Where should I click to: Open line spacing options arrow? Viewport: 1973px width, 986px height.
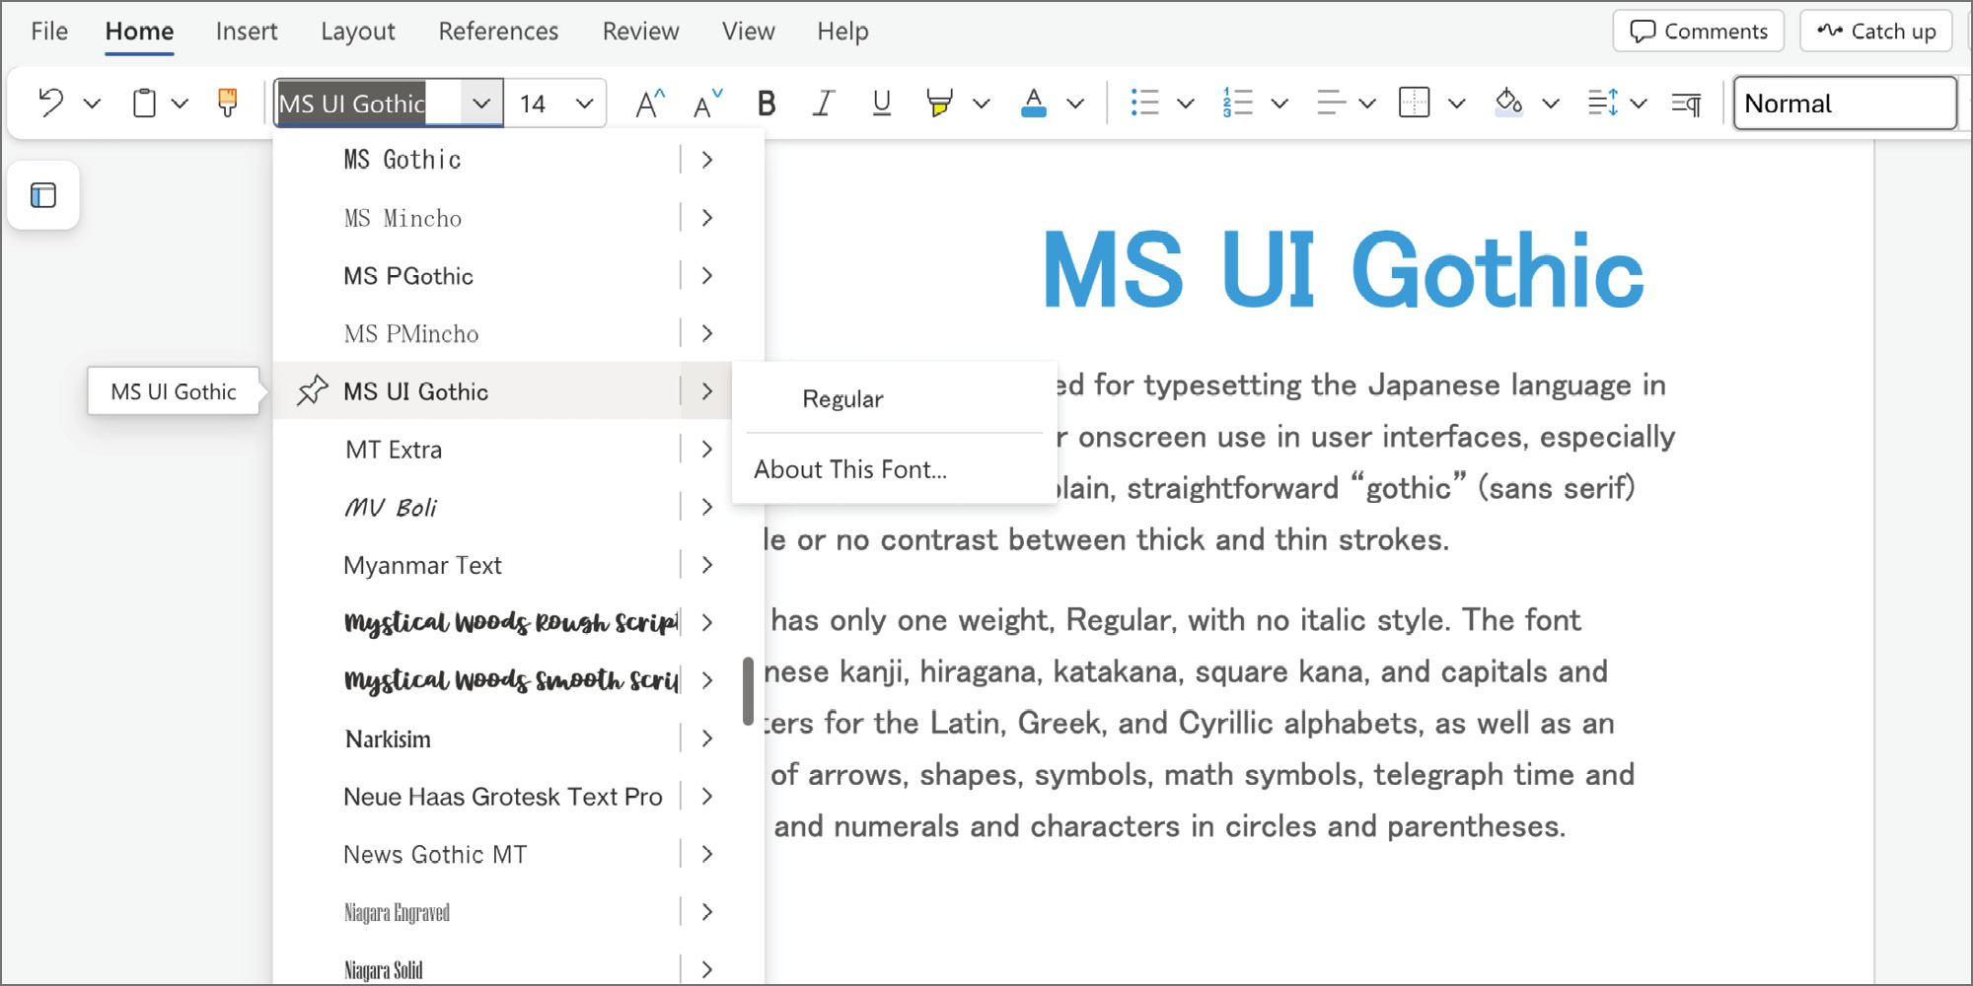pos(1639,103)
